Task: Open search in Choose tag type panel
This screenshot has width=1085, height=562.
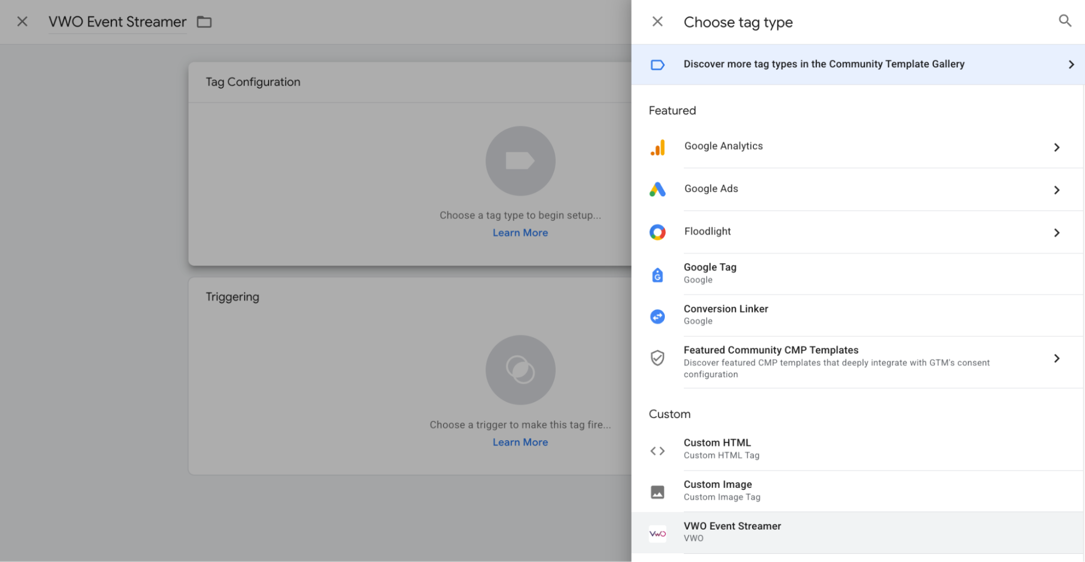Action: pyautogui.click(x=1065, y=21)
